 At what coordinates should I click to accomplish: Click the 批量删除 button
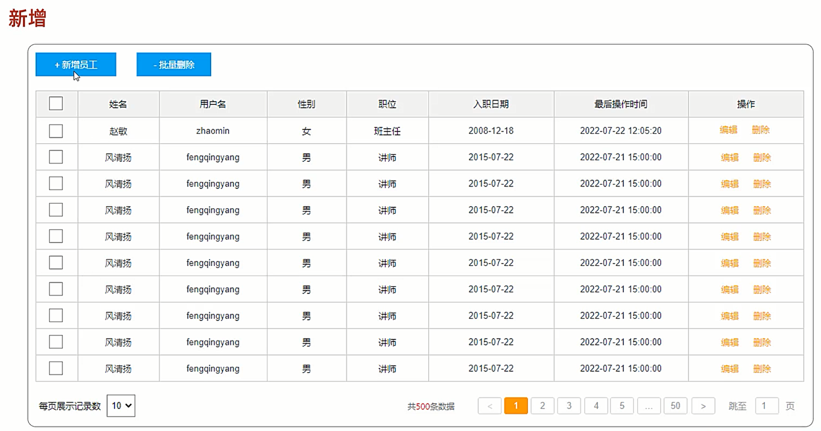point(174,65)
